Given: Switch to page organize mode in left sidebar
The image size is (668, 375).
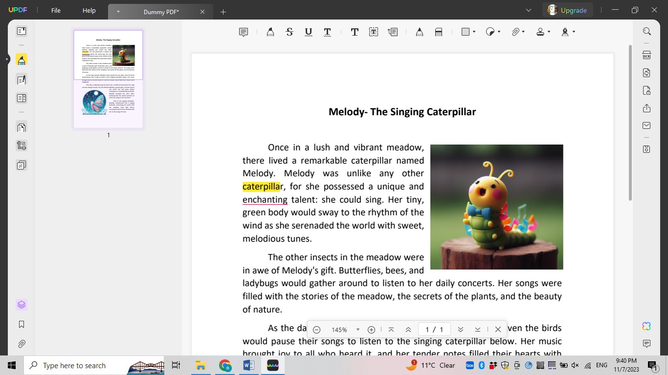Looking at the screenshot, I should pyautogui.click(x=22, y=127).
